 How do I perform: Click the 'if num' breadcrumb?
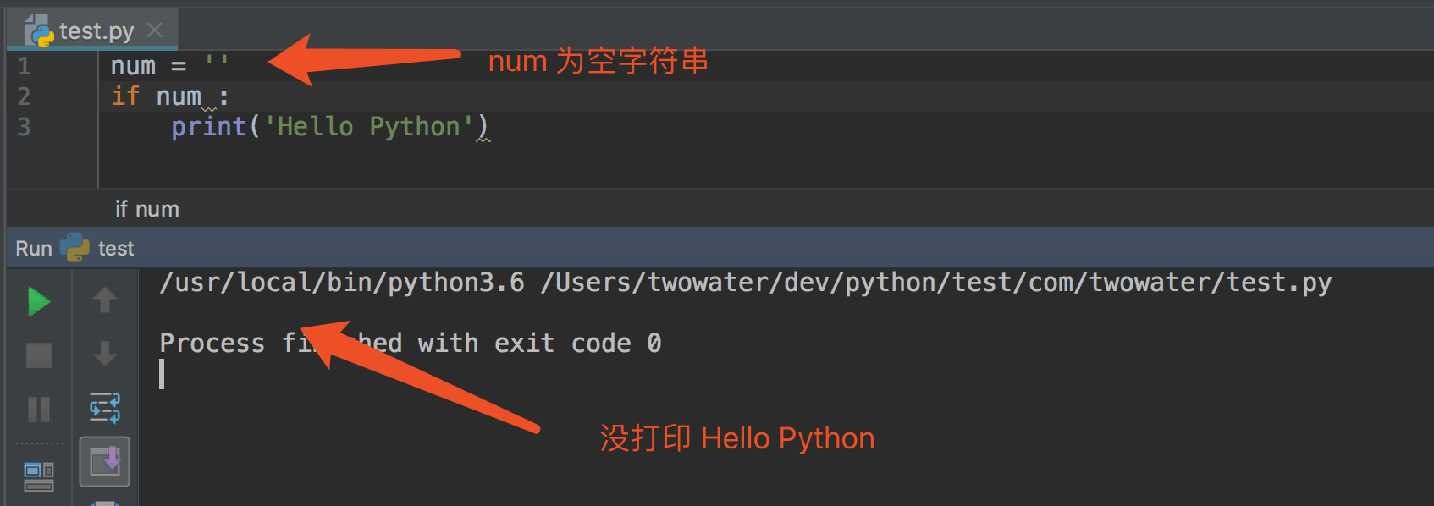tap(146, 209)
